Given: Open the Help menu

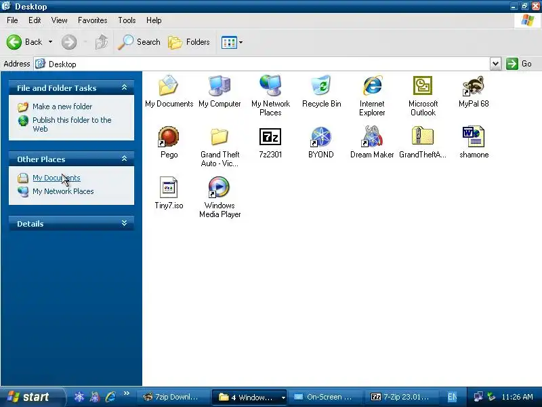Looking at the screenshot, I should (x=154, y=20).
